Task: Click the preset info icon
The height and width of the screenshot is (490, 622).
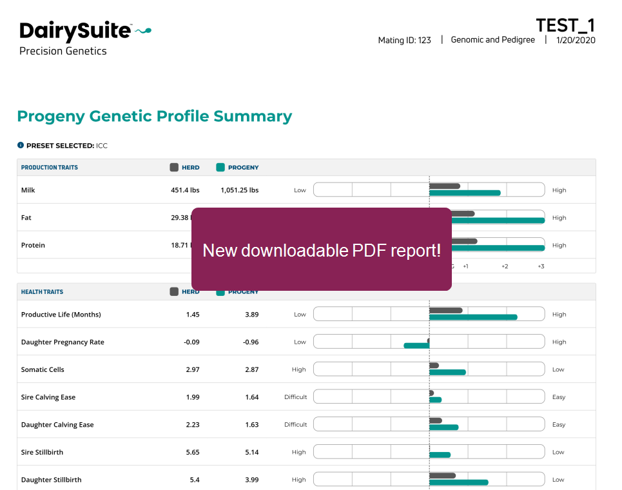Action: point(21,146)
